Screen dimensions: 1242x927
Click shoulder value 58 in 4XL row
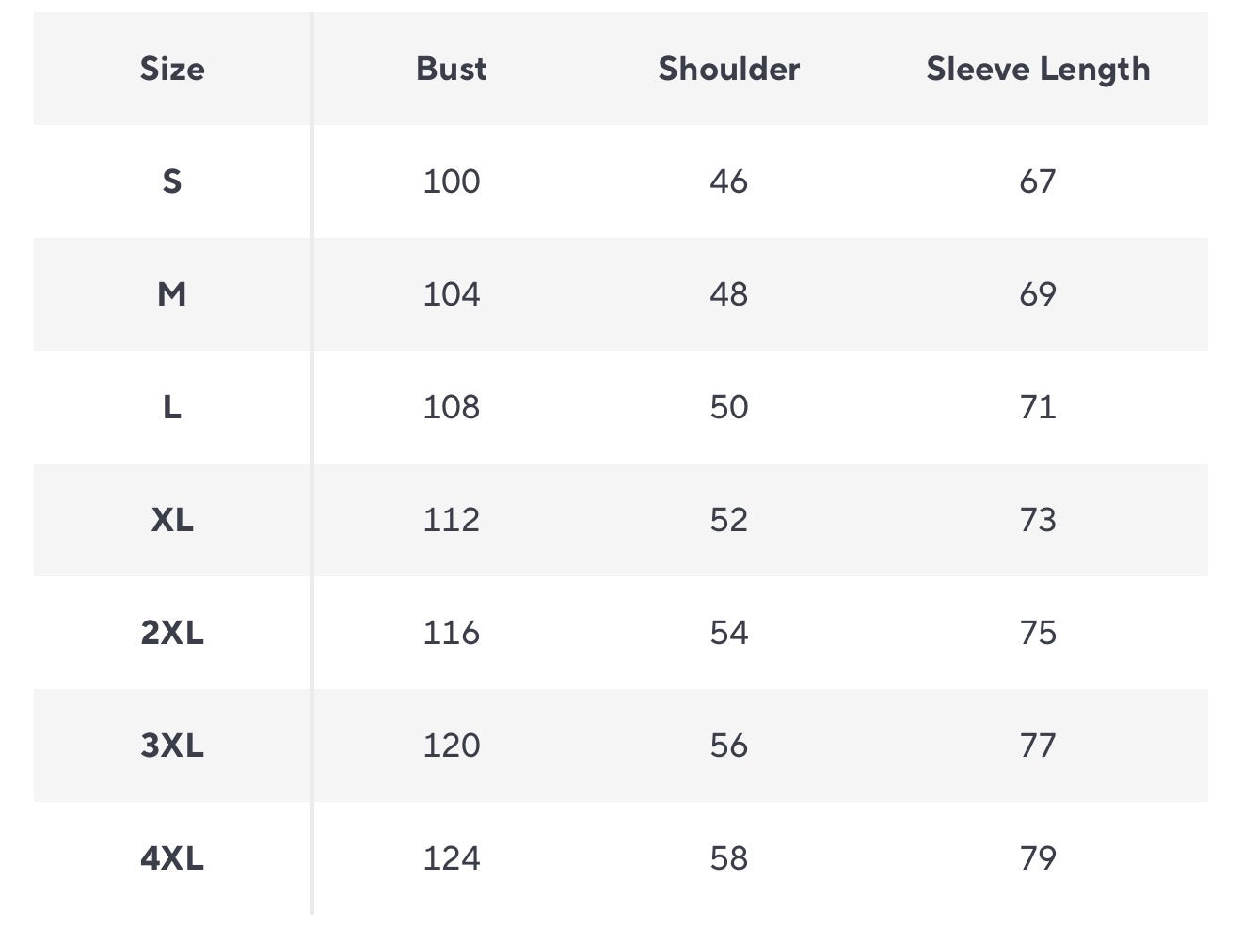(x=728, y=858)
